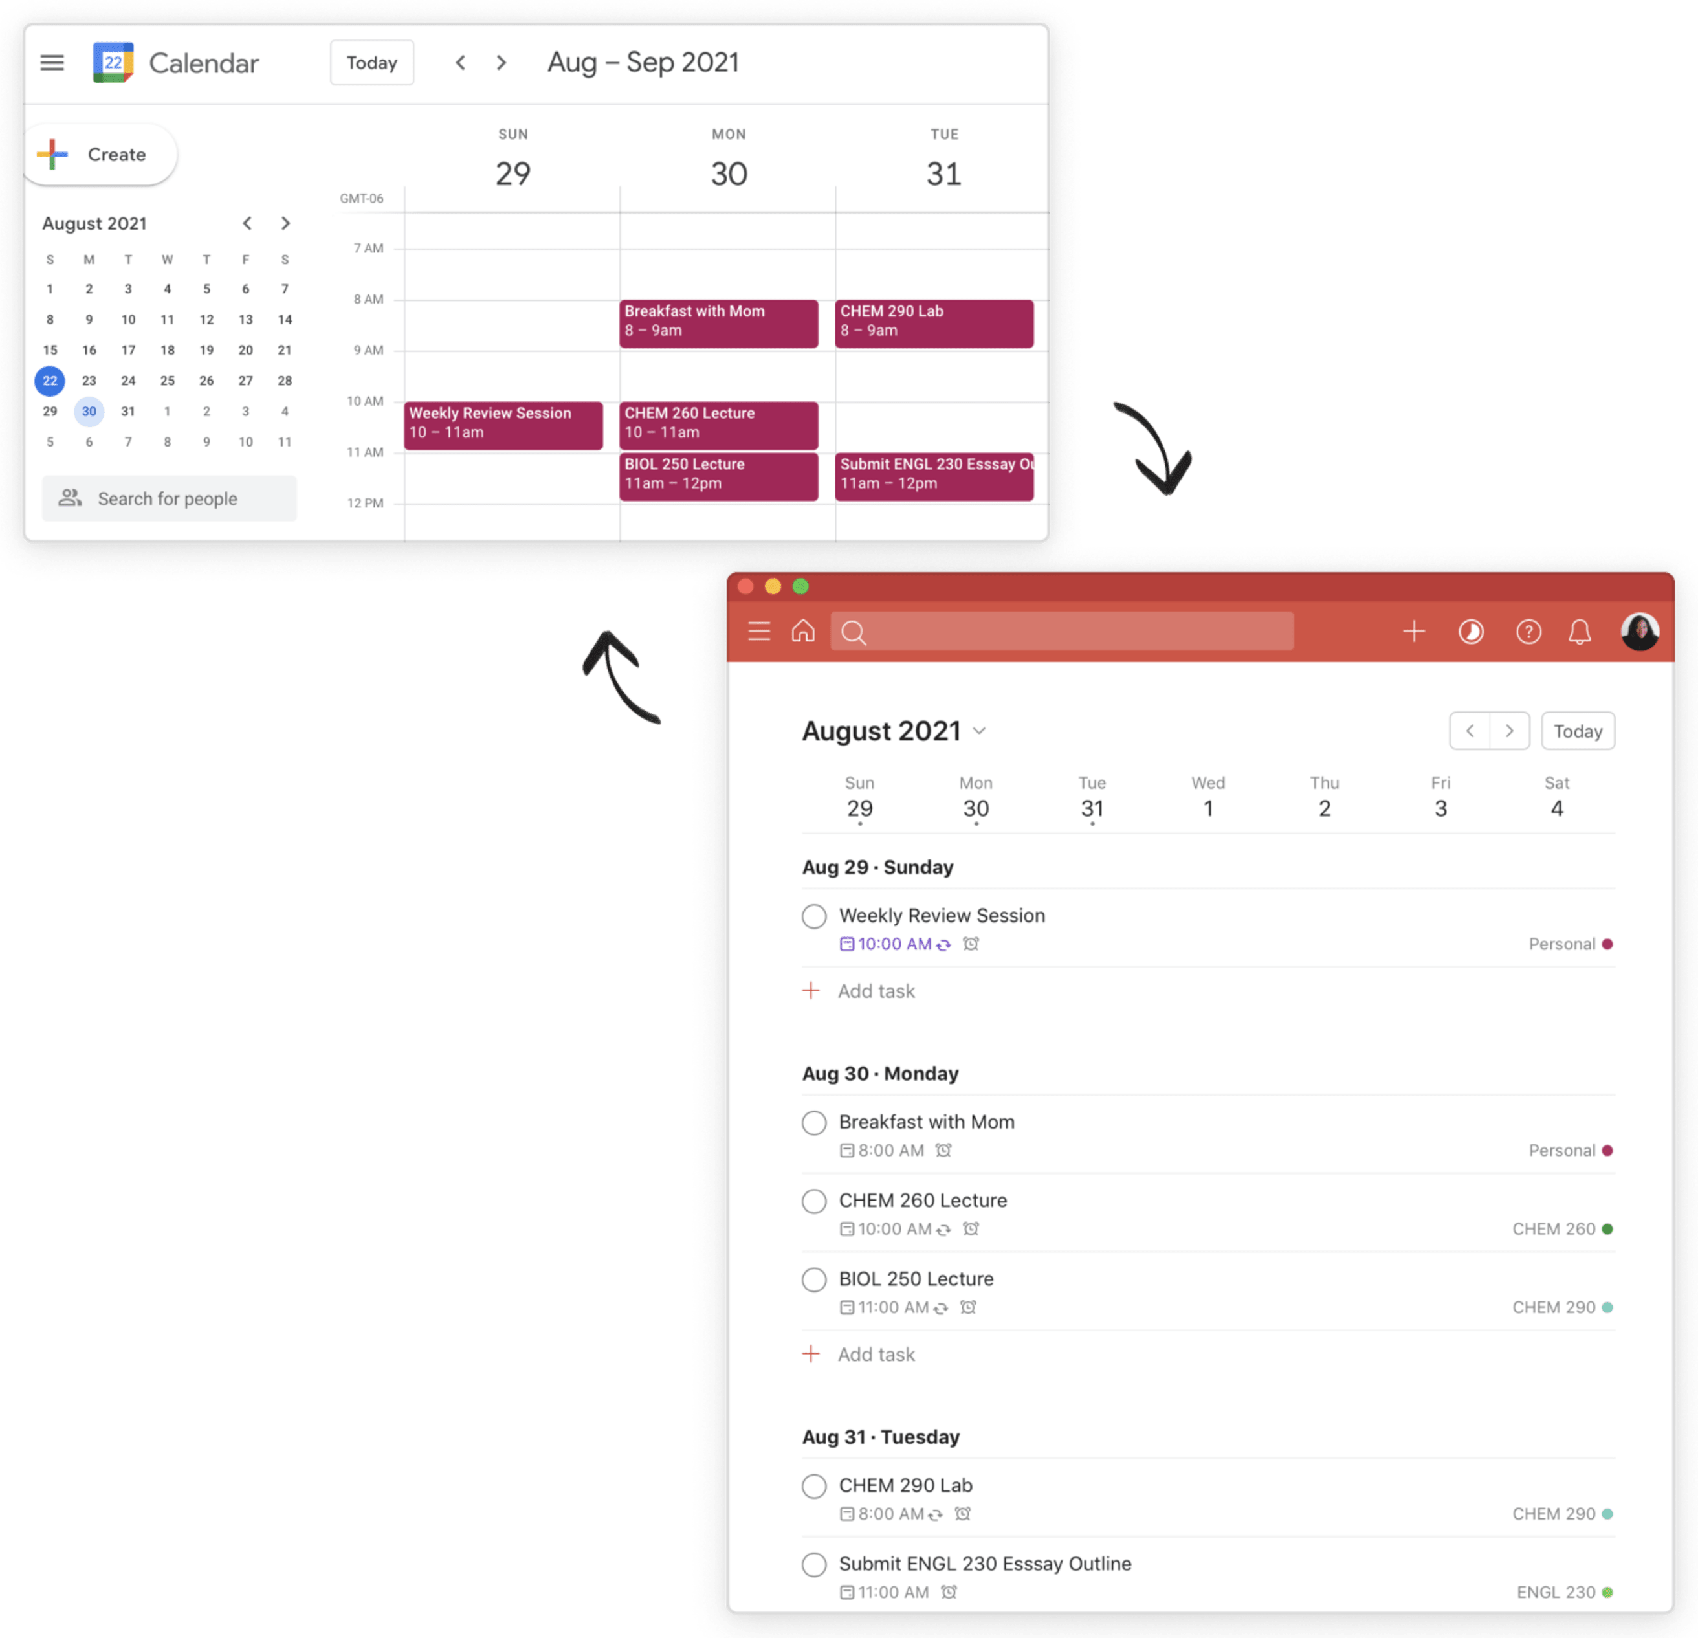The height and width of the screenshot is (1638, 1698).
Task: Select the Breakfast with Mom event on Monday
Action: [x=712, y=318]
